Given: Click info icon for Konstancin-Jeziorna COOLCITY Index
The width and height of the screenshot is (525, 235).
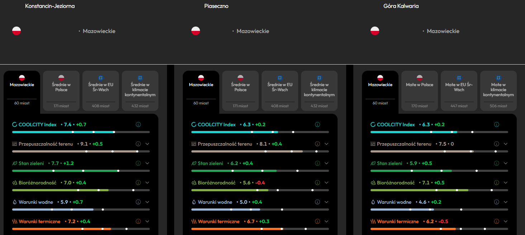Looking at the screenshot, I should click(138, 124).
